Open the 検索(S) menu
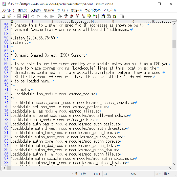177x177 pixels. click(49, 10)
